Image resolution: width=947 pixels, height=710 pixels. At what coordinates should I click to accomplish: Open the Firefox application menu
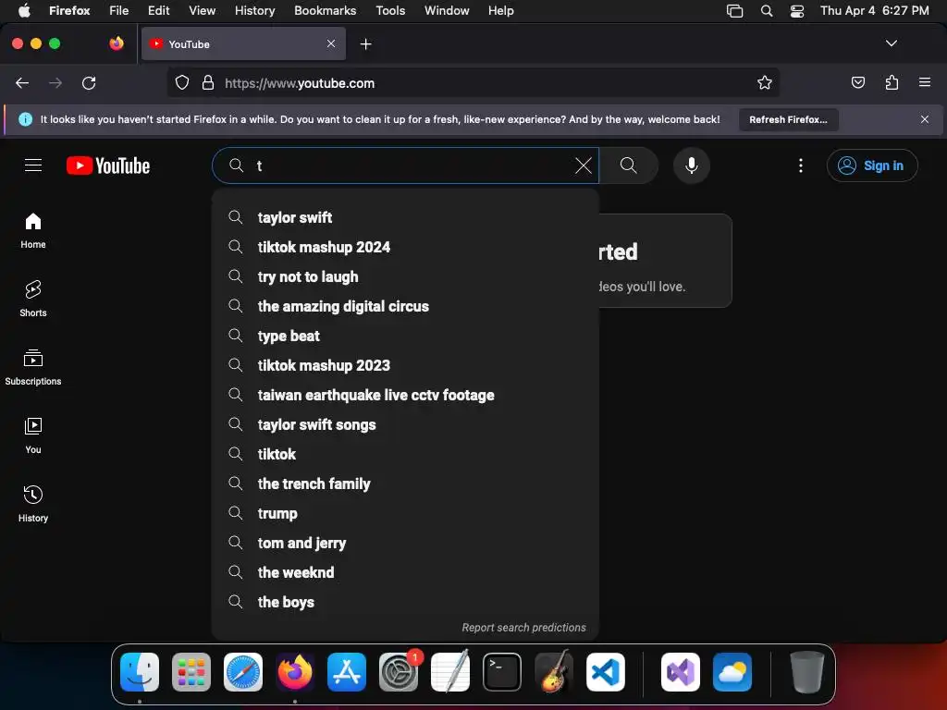(924, 82)
